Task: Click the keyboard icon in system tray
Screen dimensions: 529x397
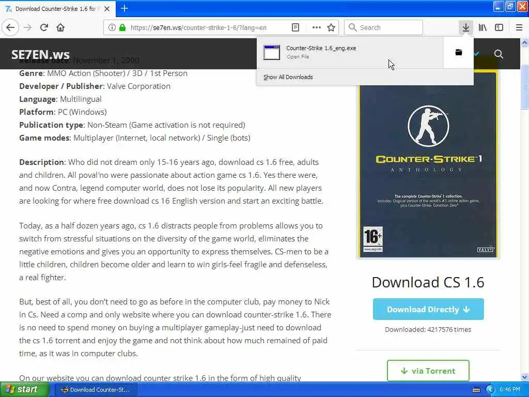Action: (476, 390)
